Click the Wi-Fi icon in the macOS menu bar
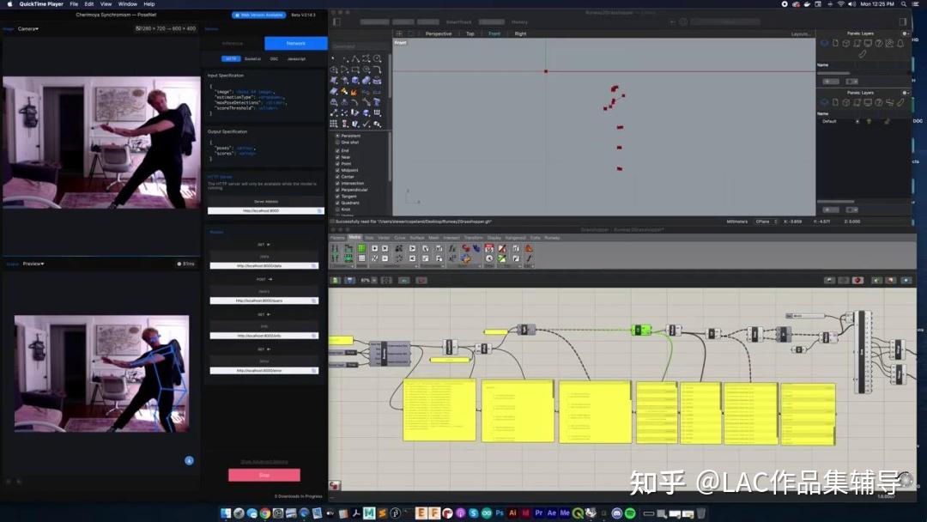 pyautogui.click(x=839, y=3)
